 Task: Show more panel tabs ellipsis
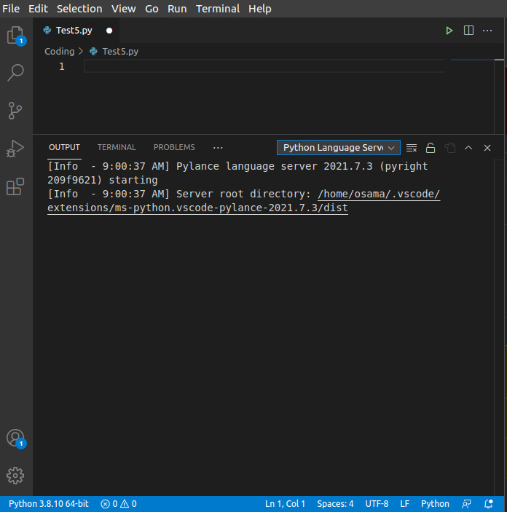tap(218, 148)
